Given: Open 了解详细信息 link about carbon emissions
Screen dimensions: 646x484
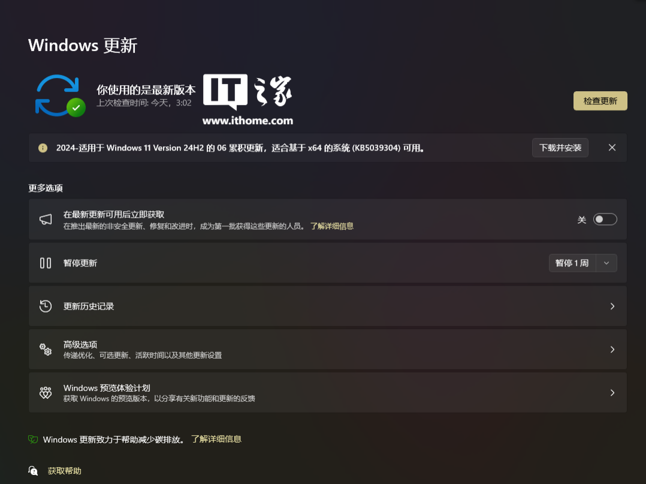Looking at the screenshot, I should tap(216, 439).
